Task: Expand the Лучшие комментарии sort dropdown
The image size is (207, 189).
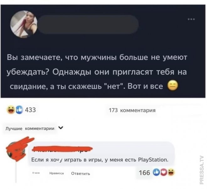Action: tap(34, 129)
